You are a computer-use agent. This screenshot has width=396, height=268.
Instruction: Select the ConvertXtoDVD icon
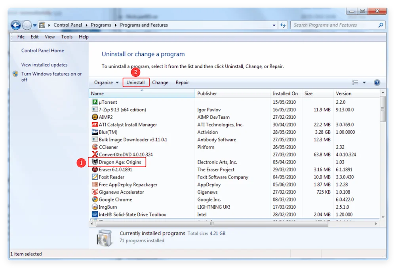coord(95,154)
